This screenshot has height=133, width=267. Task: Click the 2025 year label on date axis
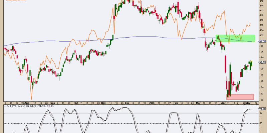click(152, 103)
